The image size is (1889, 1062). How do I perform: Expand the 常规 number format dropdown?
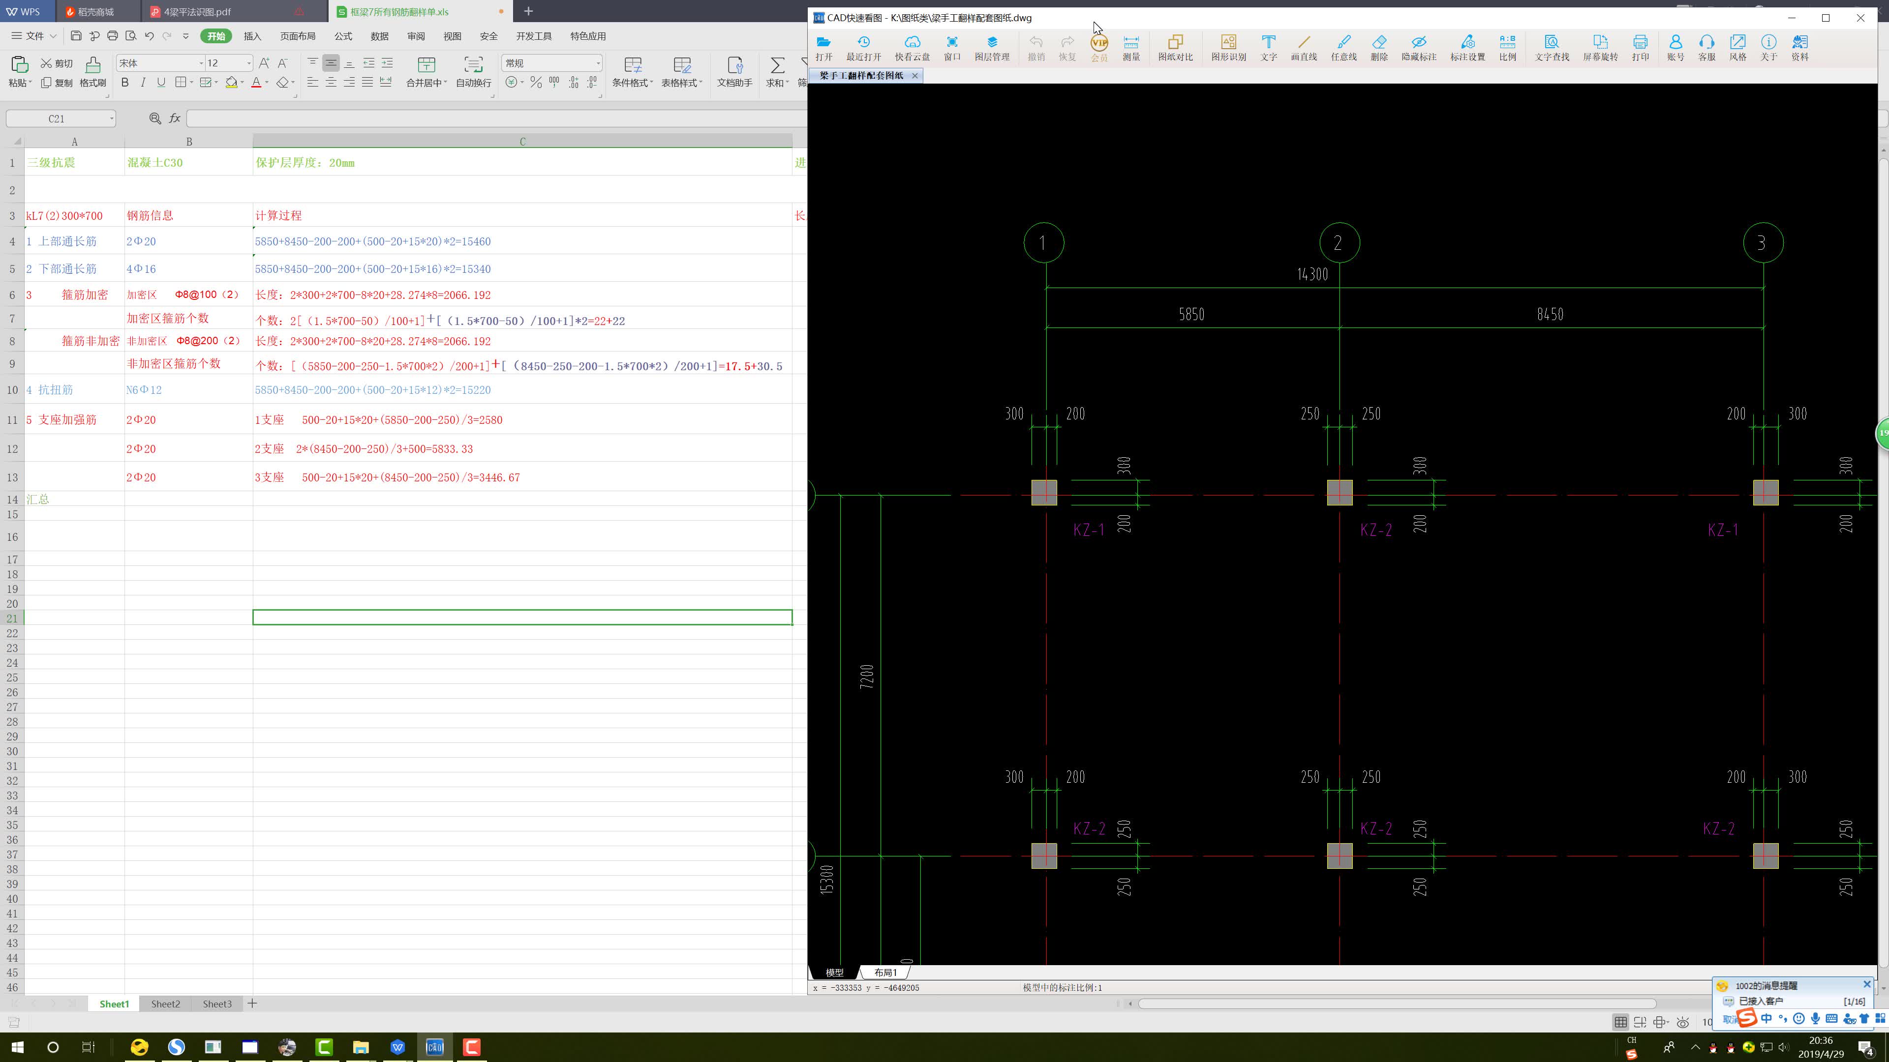pos(598,63)
